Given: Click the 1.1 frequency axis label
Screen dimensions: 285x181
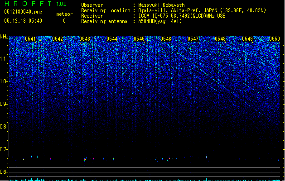Looking at the screenshot, I should (x=4, y=59).
